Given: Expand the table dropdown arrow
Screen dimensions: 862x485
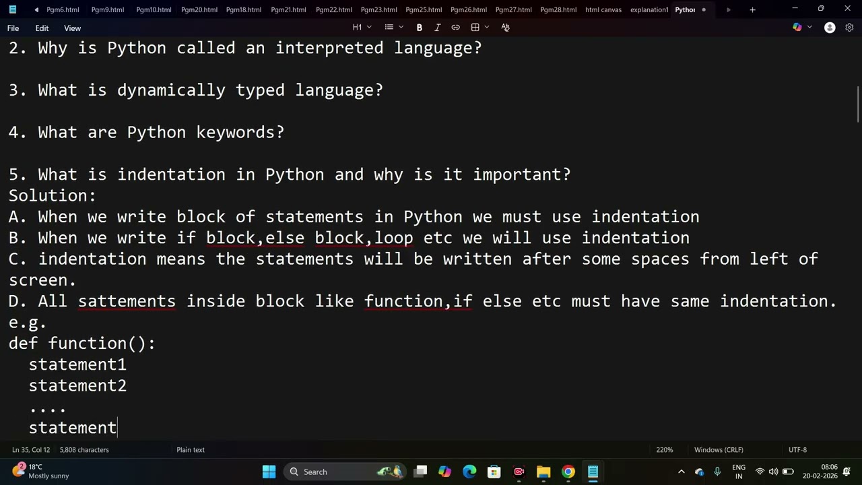Looking at the screenshot, I should (x=486, y=28).
